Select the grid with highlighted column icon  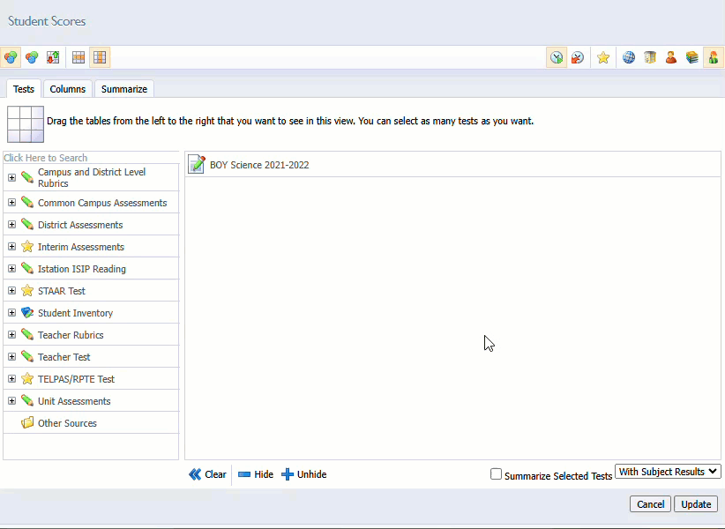[x=100, y=57]
